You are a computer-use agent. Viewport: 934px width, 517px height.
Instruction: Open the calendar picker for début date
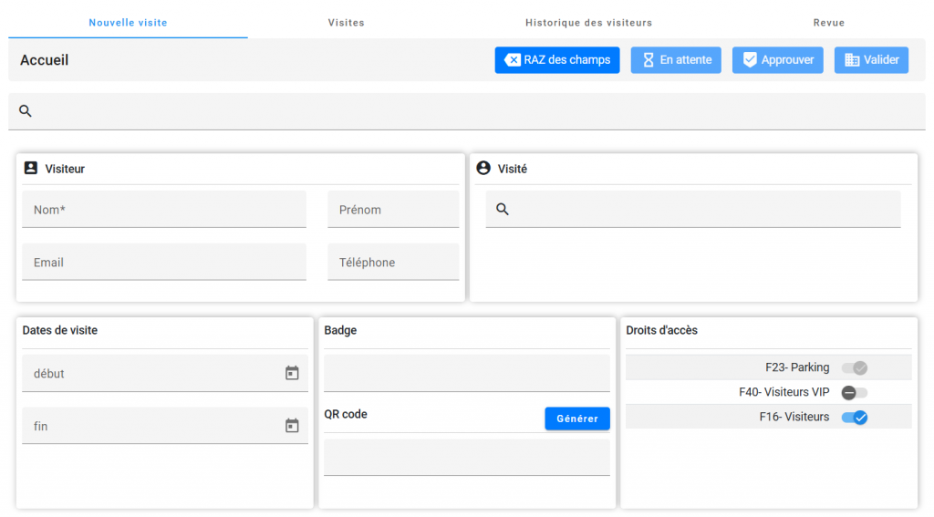click(292, 373)
